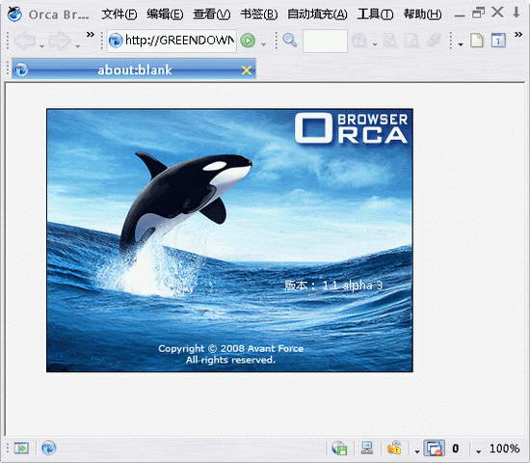The width and height of the screenshot is (530, 463).
Task: Click the greyed search engine globe icon
Action: click(x=359, y=41)
